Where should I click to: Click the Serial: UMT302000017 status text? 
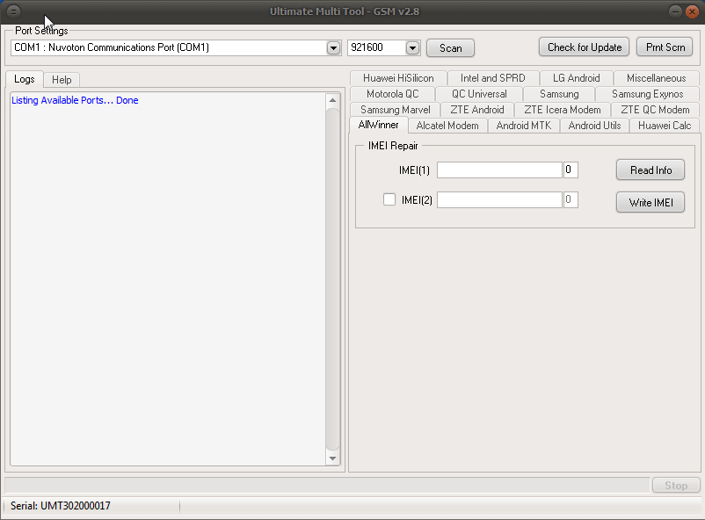[61, 506]
